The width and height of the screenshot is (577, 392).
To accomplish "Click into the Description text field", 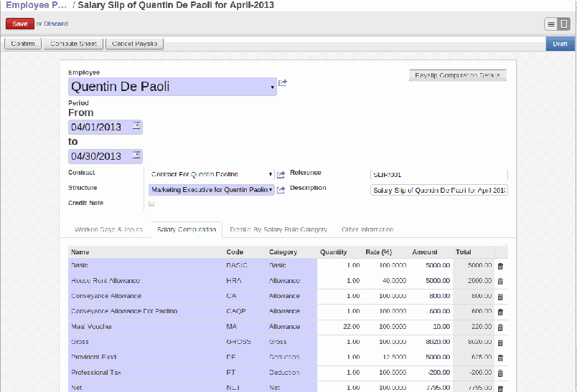I will pos(438,190).
